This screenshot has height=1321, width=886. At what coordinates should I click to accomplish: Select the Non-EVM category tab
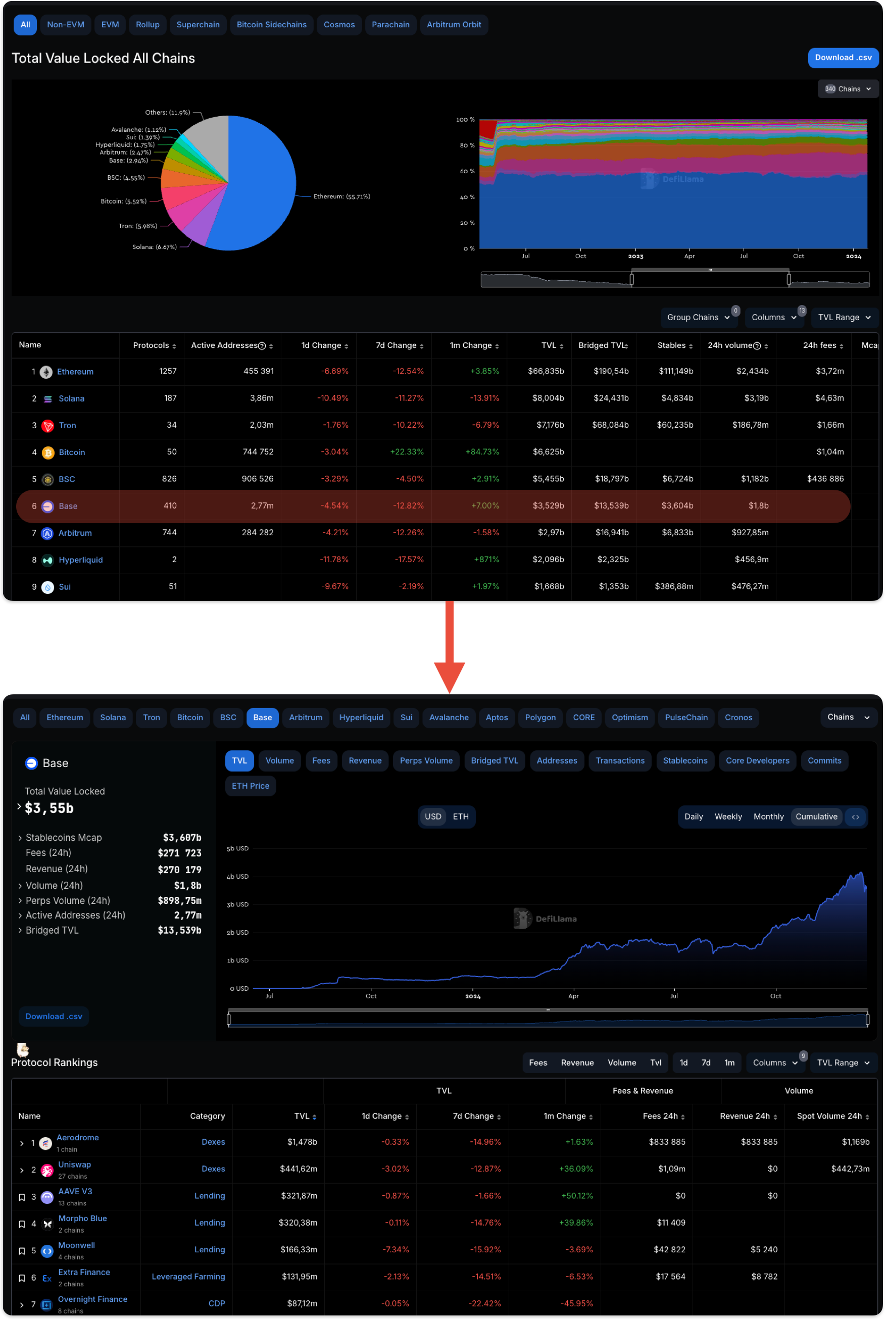[x=66, y=25]
